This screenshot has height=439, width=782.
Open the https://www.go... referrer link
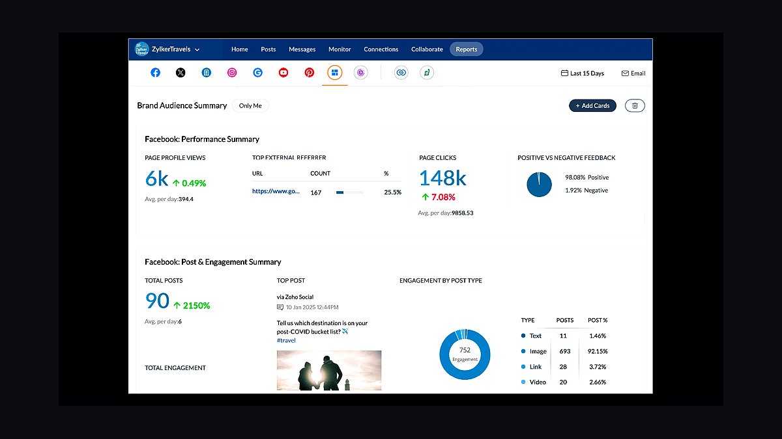coord(276,192)
